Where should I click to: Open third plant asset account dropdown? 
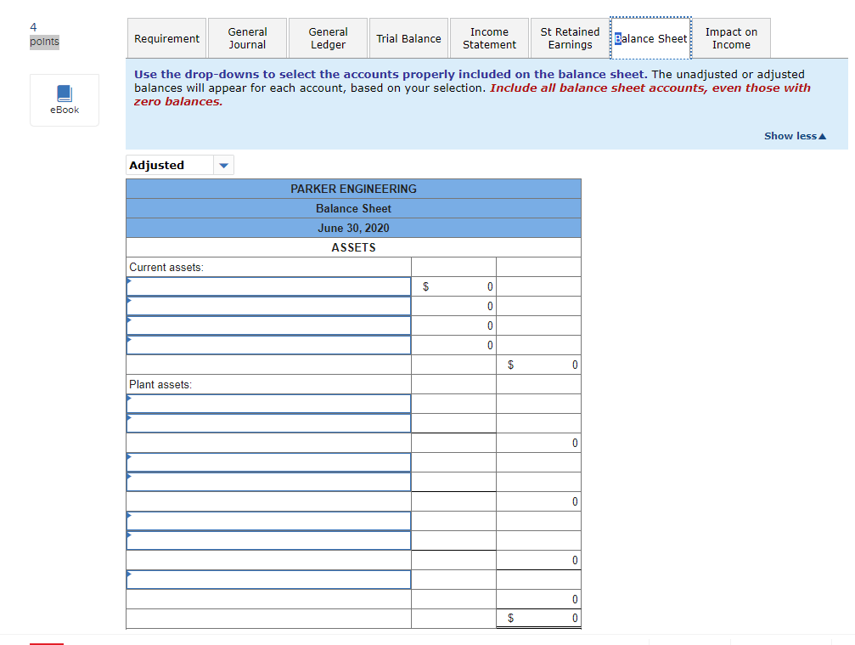click(x=269, y=462)
